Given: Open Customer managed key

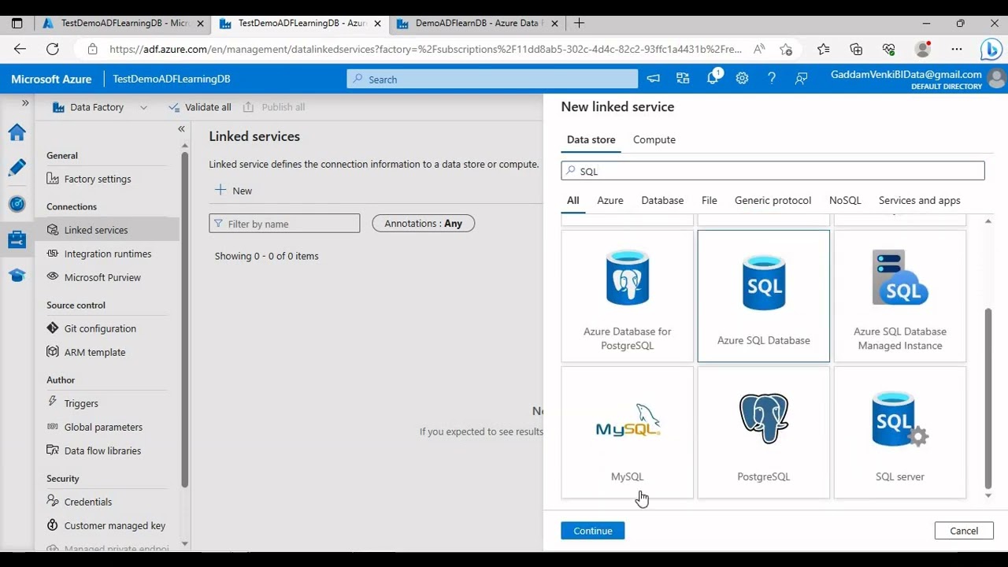Looking at the screenshot, I should [115, 525].
